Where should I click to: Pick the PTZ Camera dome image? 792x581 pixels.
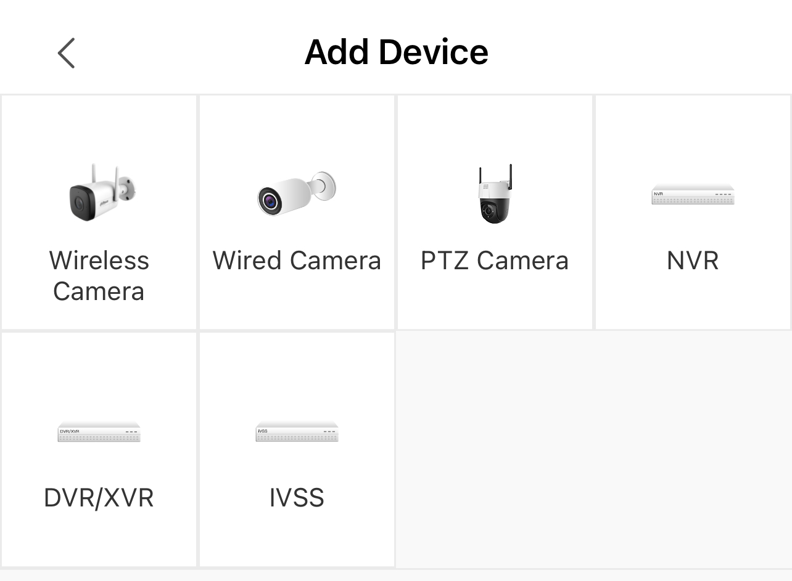(x=495, y=194)
